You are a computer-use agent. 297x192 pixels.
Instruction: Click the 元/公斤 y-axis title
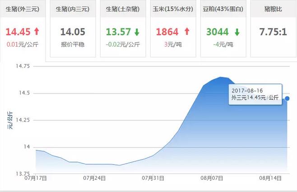(9, 121)
